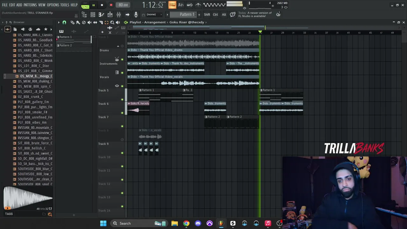Mute the Drums track green light

tap(122, 59)
